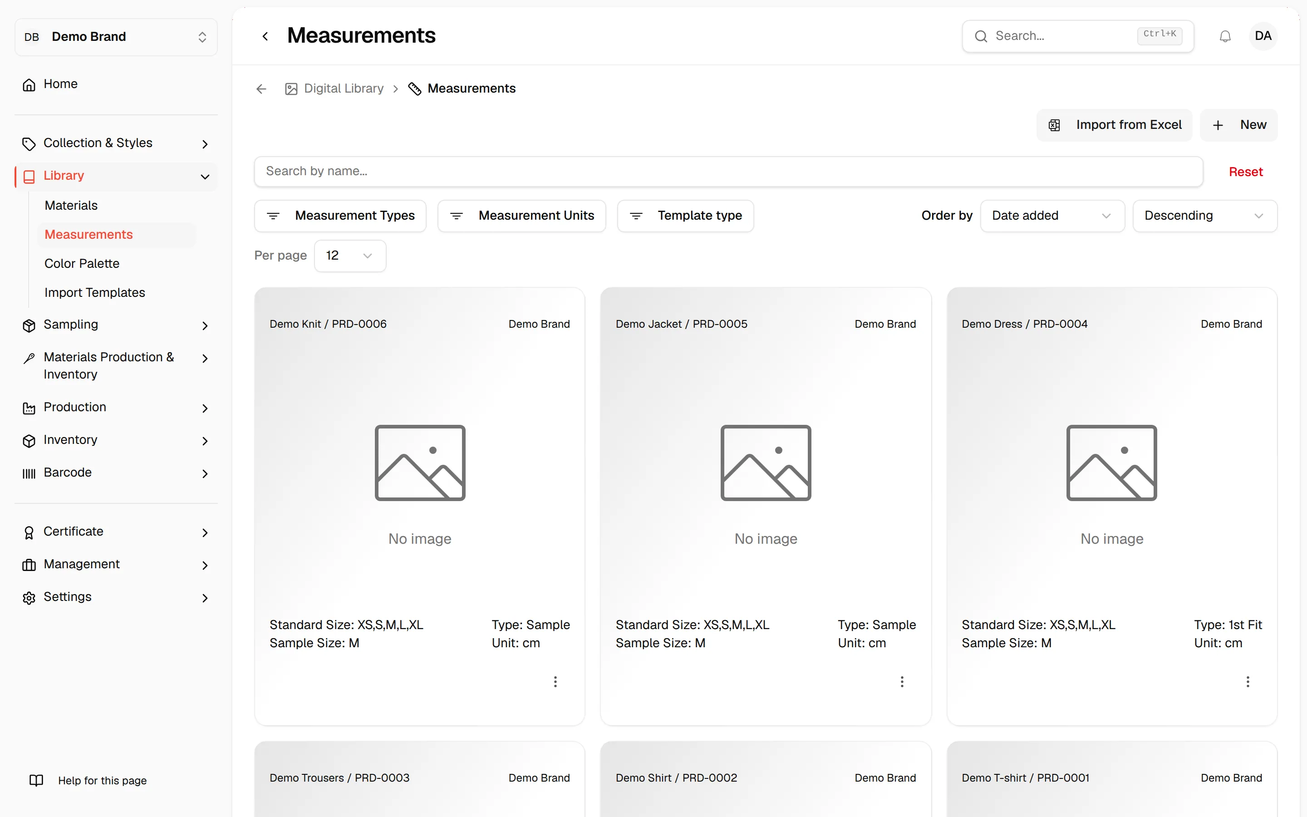
Task: Open the Measurement Units filter
Action: coord(521,216)
